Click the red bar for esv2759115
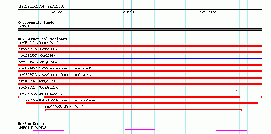The height and width of the screenshot is (134, 271). (140, 52)
